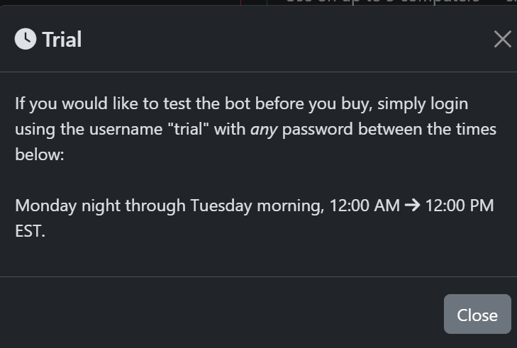Image resolution: width=517 pixels, height=348 pixels.
Task: Click the "12:00 PM" end time
Action: tap(459, 206)
